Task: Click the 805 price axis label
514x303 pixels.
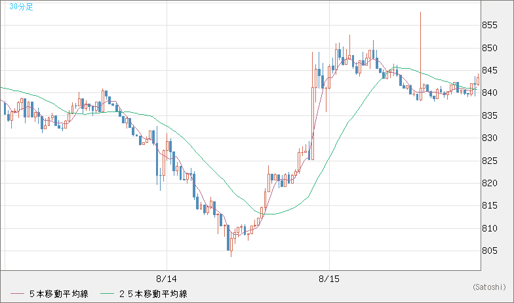Action: click(x=489, y=251)
